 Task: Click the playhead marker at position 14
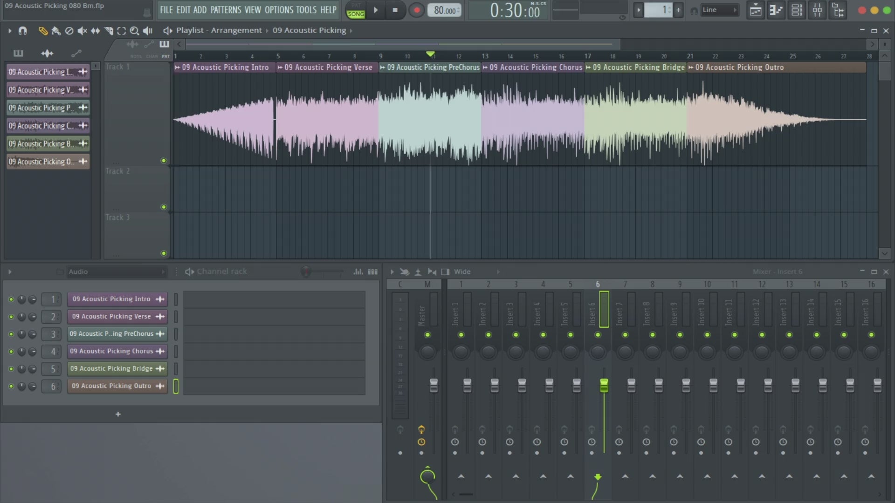(510, 56)
